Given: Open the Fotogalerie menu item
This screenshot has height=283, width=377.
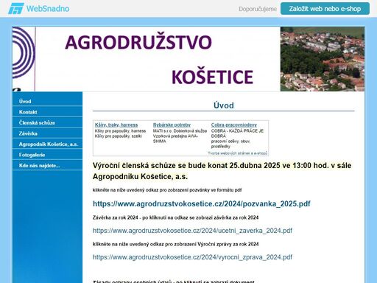Looking at the screenshot, I should click(x=47, y=155).
